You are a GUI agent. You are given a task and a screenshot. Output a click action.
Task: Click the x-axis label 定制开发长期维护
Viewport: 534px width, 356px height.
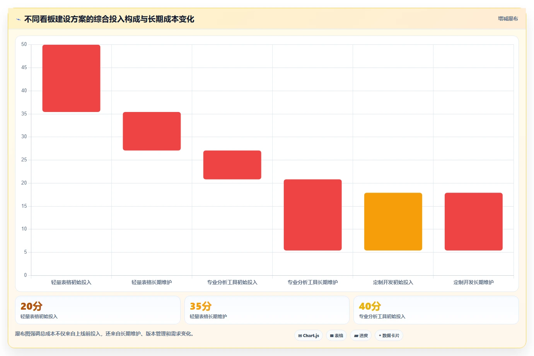coord(473,282)
